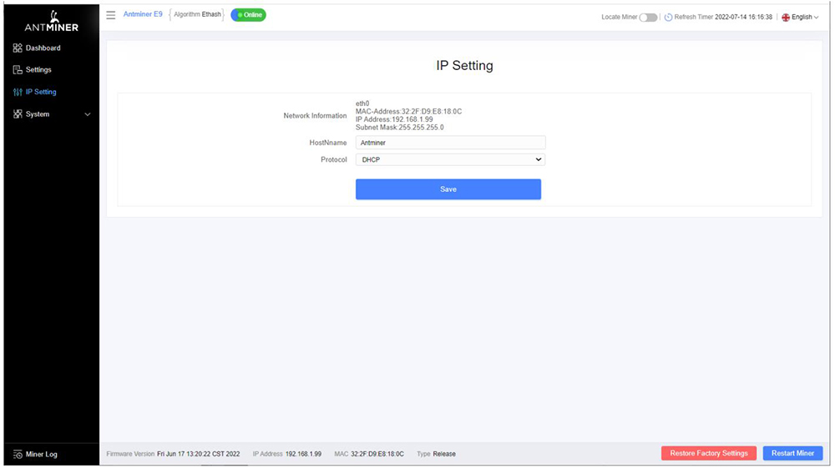Image resolution: width=835 pixels, height=468 pixels.
Task: Click the Miner Log icon
Action: click(18, 455)
